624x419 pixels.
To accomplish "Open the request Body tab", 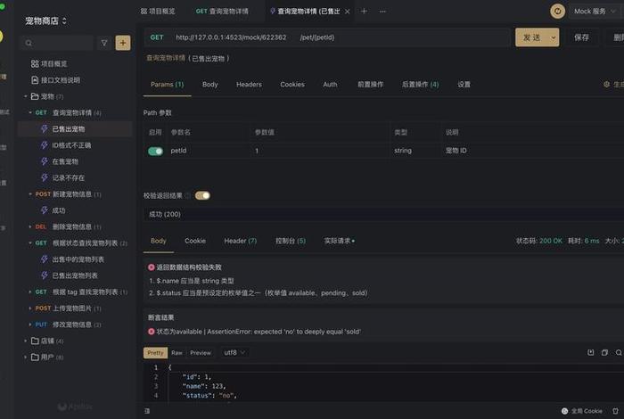I will tap(209, 85).
